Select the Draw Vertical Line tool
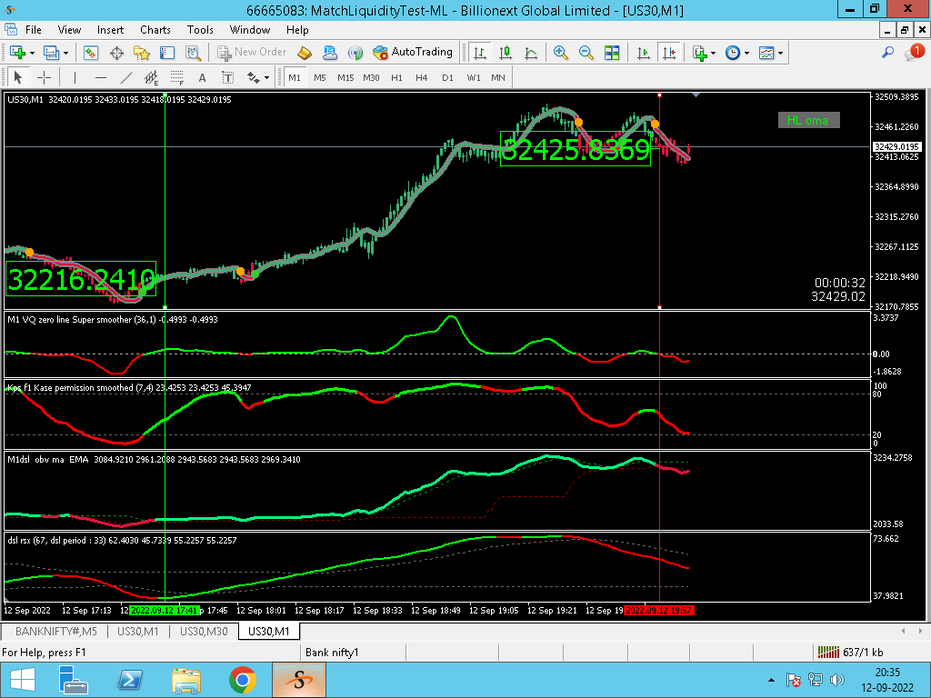Image resolution: width=931 pixels, height=698 pixels. tap(75, 77)
